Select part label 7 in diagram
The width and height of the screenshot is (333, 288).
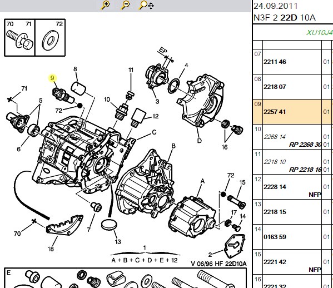[x=89, y=230]
